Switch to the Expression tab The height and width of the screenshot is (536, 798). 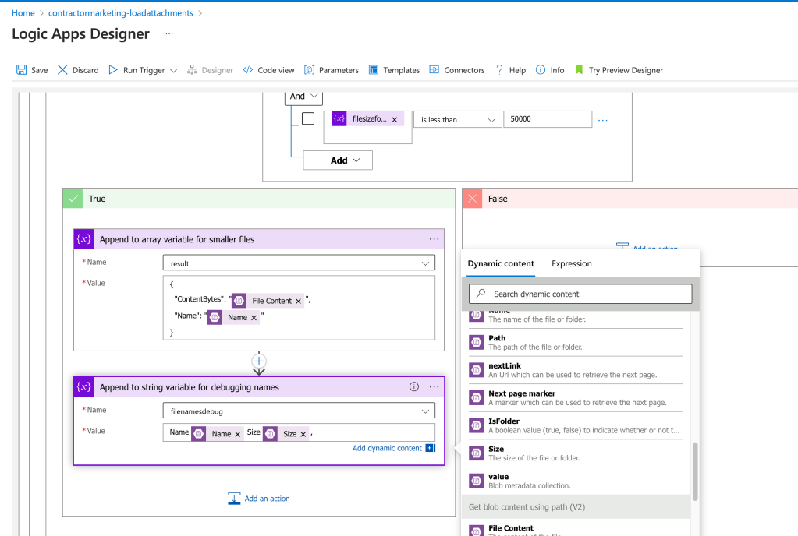pyautogui.click(x=572, y=263)
